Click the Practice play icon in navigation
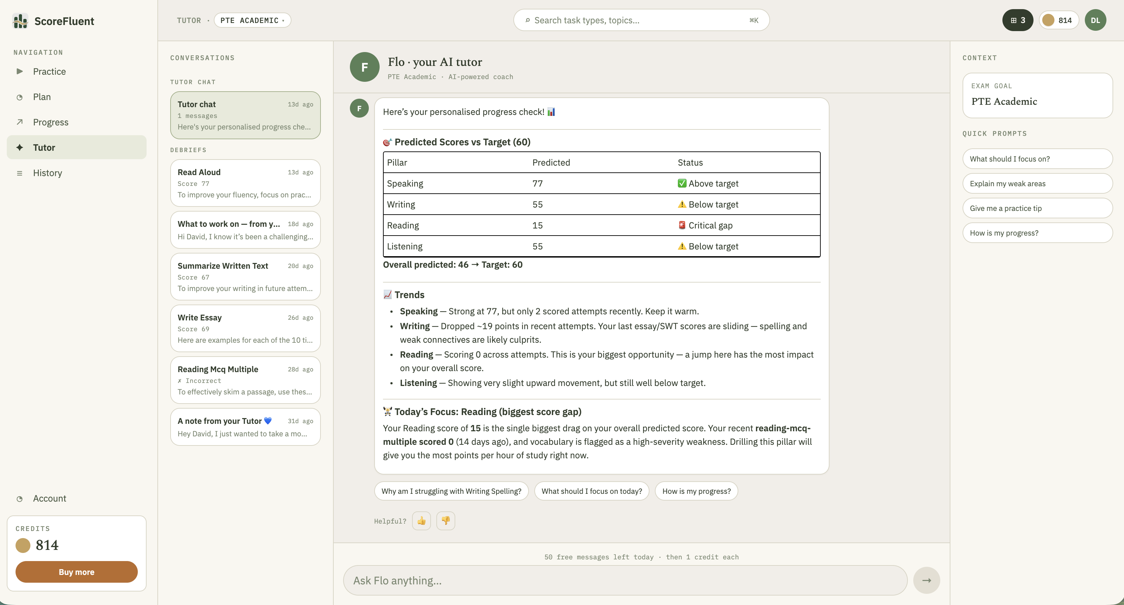This screenshot has width=1124, height=605. click(x=20, y=71)
